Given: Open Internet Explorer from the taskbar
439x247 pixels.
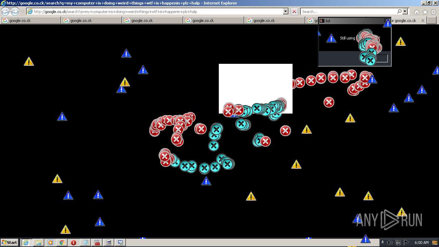Looking at the screenshot, I should point(26,243).
